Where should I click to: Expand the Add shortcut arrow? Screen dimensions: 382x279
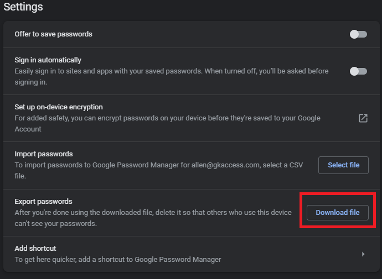[x=363, y=254]
